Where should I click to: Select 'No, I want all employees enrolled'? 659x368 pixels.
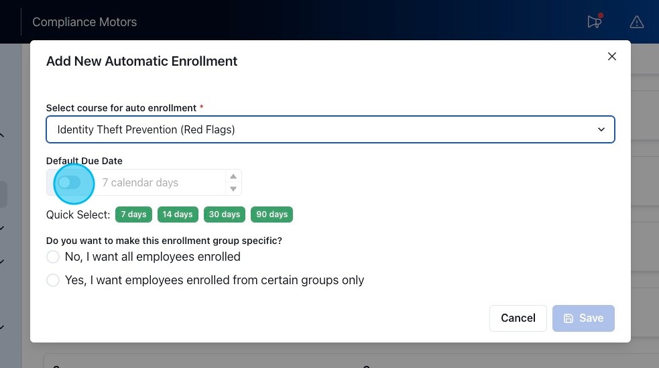point(53,257)
